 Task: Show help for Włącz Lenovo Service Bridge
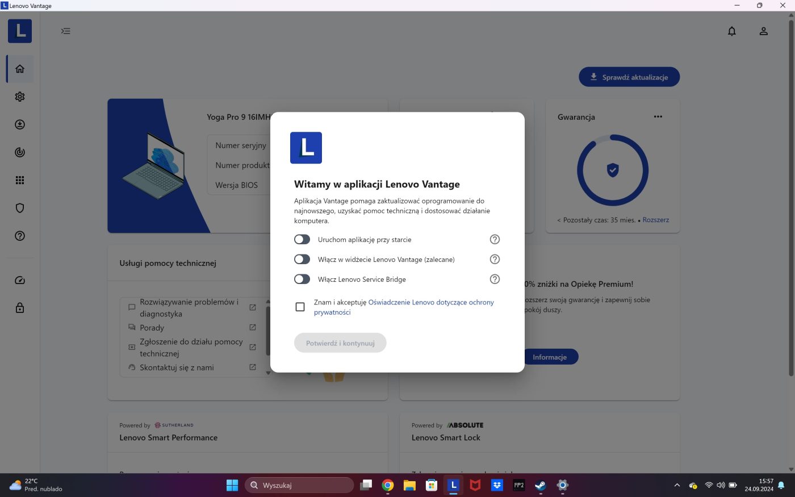[495, 279]
